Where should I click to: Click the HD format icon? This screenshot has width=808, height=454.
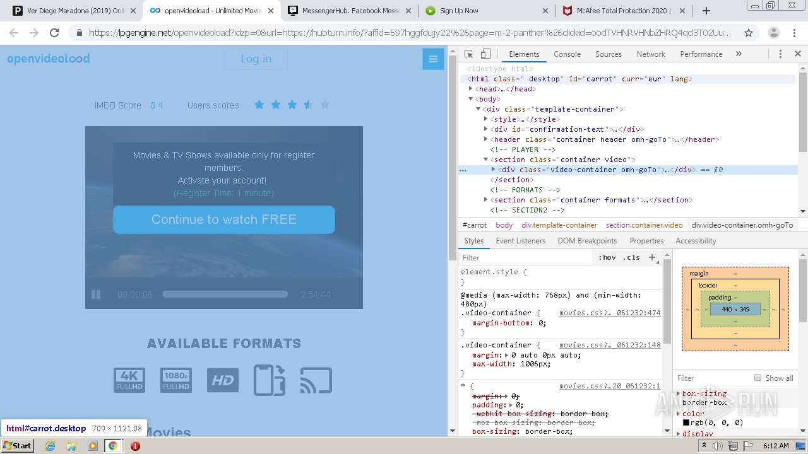tap(223, 380)
